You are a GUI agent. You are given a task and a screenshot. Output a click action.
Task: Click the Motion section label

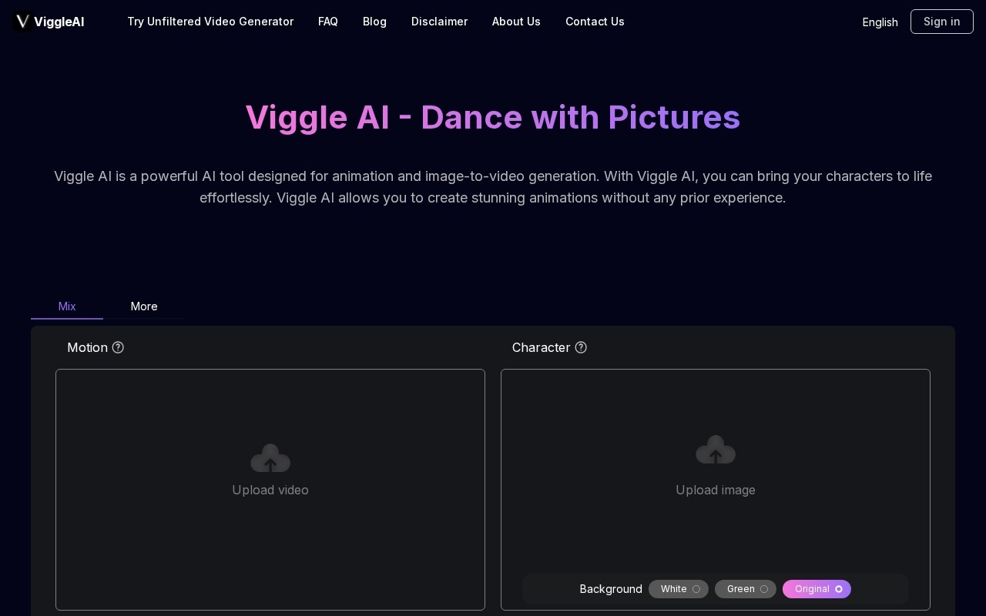tap(87, 347)
